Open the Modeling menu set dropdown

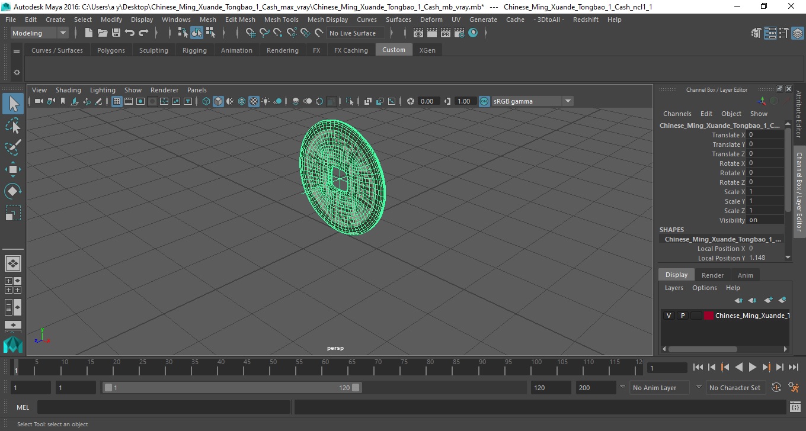[x=39, y=33]
